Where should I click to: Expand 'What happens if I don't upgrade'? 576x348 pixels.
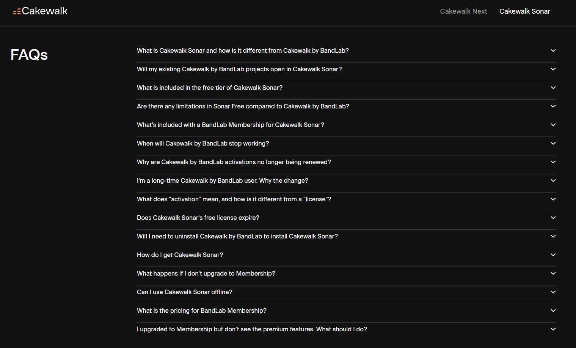[x=346, y=273]
